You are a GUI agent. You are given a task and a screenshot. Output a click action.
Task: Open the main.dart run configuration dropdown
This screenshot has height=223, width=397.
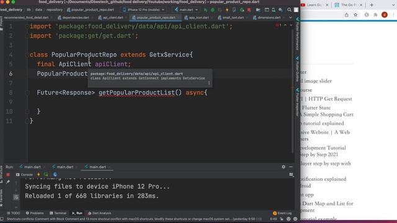click(x=186, y=10)
